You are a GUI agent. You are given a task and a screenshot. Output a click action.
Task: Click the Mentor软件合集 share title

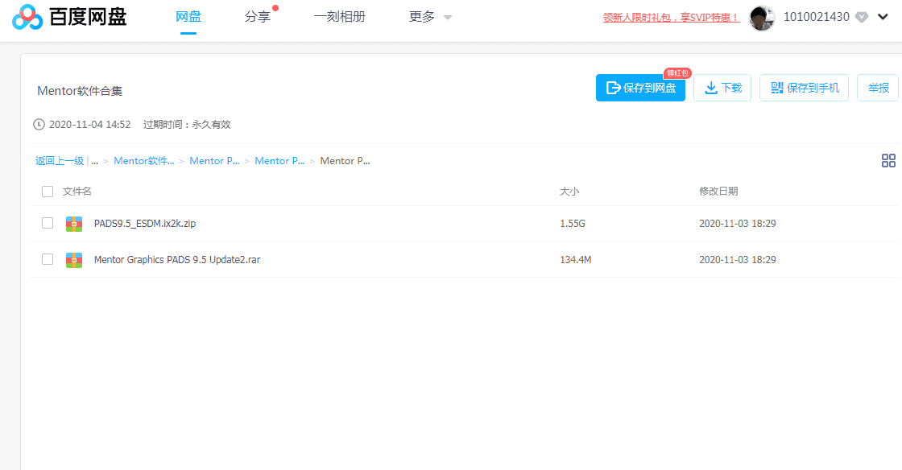pos(80,91)
